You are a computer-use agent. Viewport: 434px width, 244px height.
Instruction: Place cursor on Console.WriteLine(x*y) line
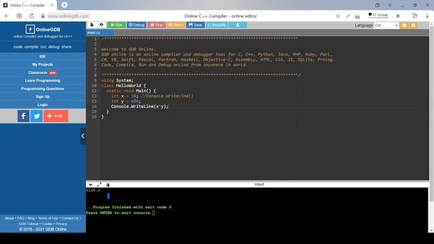(x=140, y=106)
